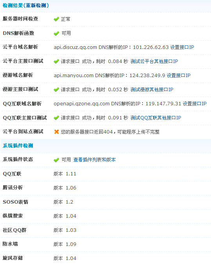Click the 云平台主接口测试 row label

pos(23,61)
